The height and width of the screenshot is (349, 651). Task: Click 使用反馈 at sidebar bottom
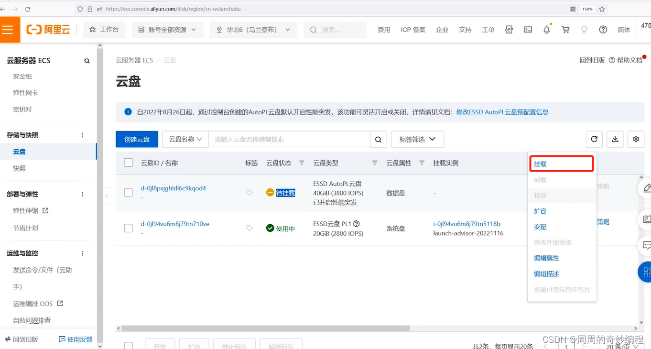point(76,339)
